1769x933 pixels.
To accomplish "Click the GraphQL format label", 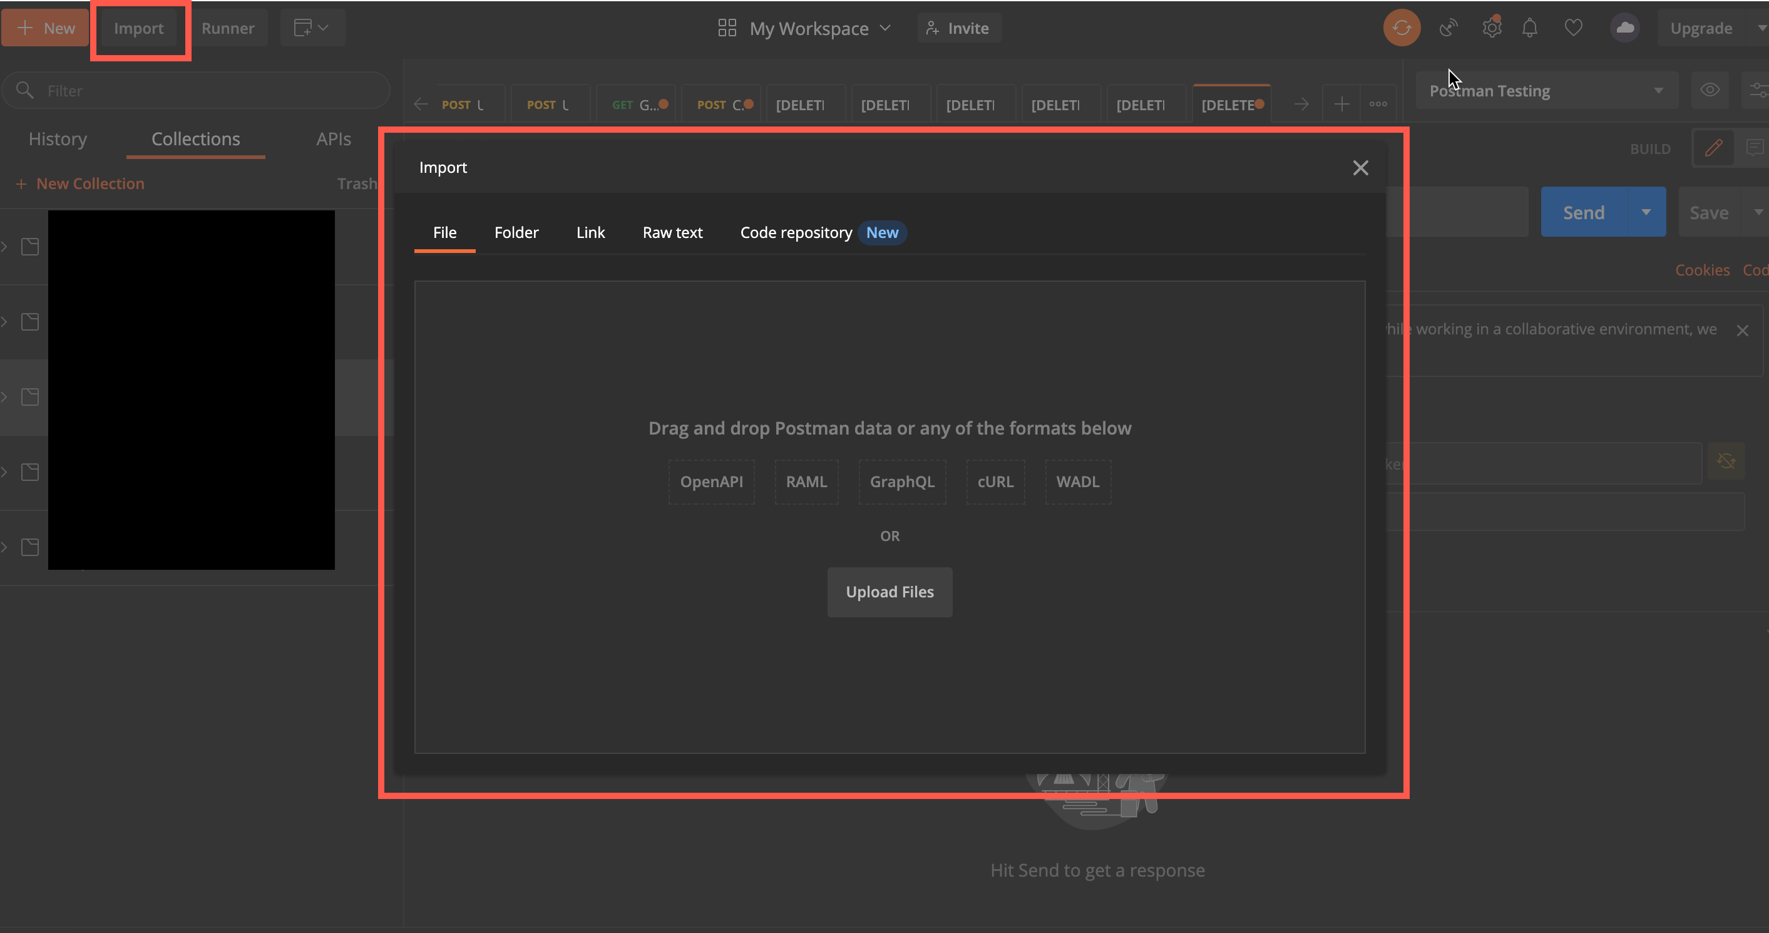I will pos(903,482).
